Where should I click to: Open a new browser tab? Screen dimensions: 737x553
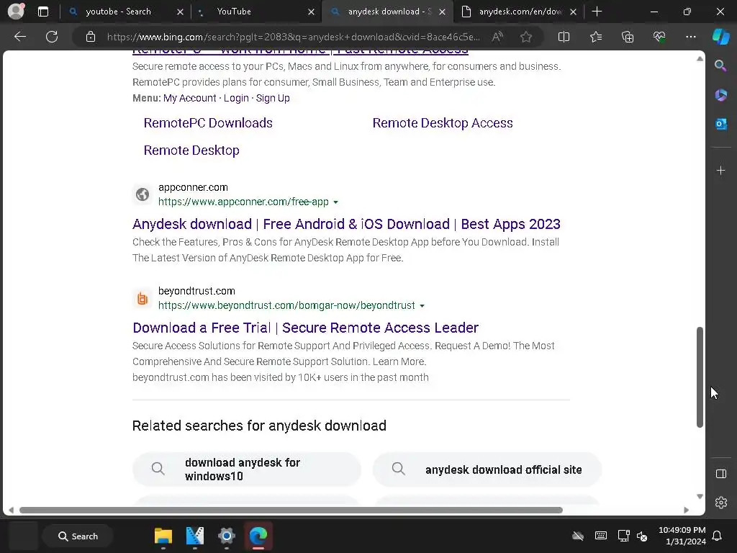click(x=597, y=12)
